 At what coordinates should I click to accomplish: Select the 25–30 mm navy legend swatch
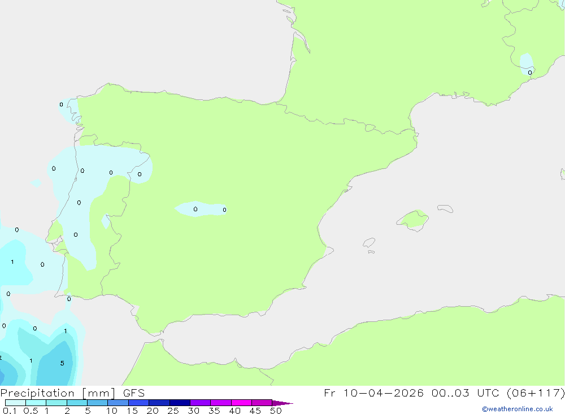pyautogui.click(x=180, y=403)
